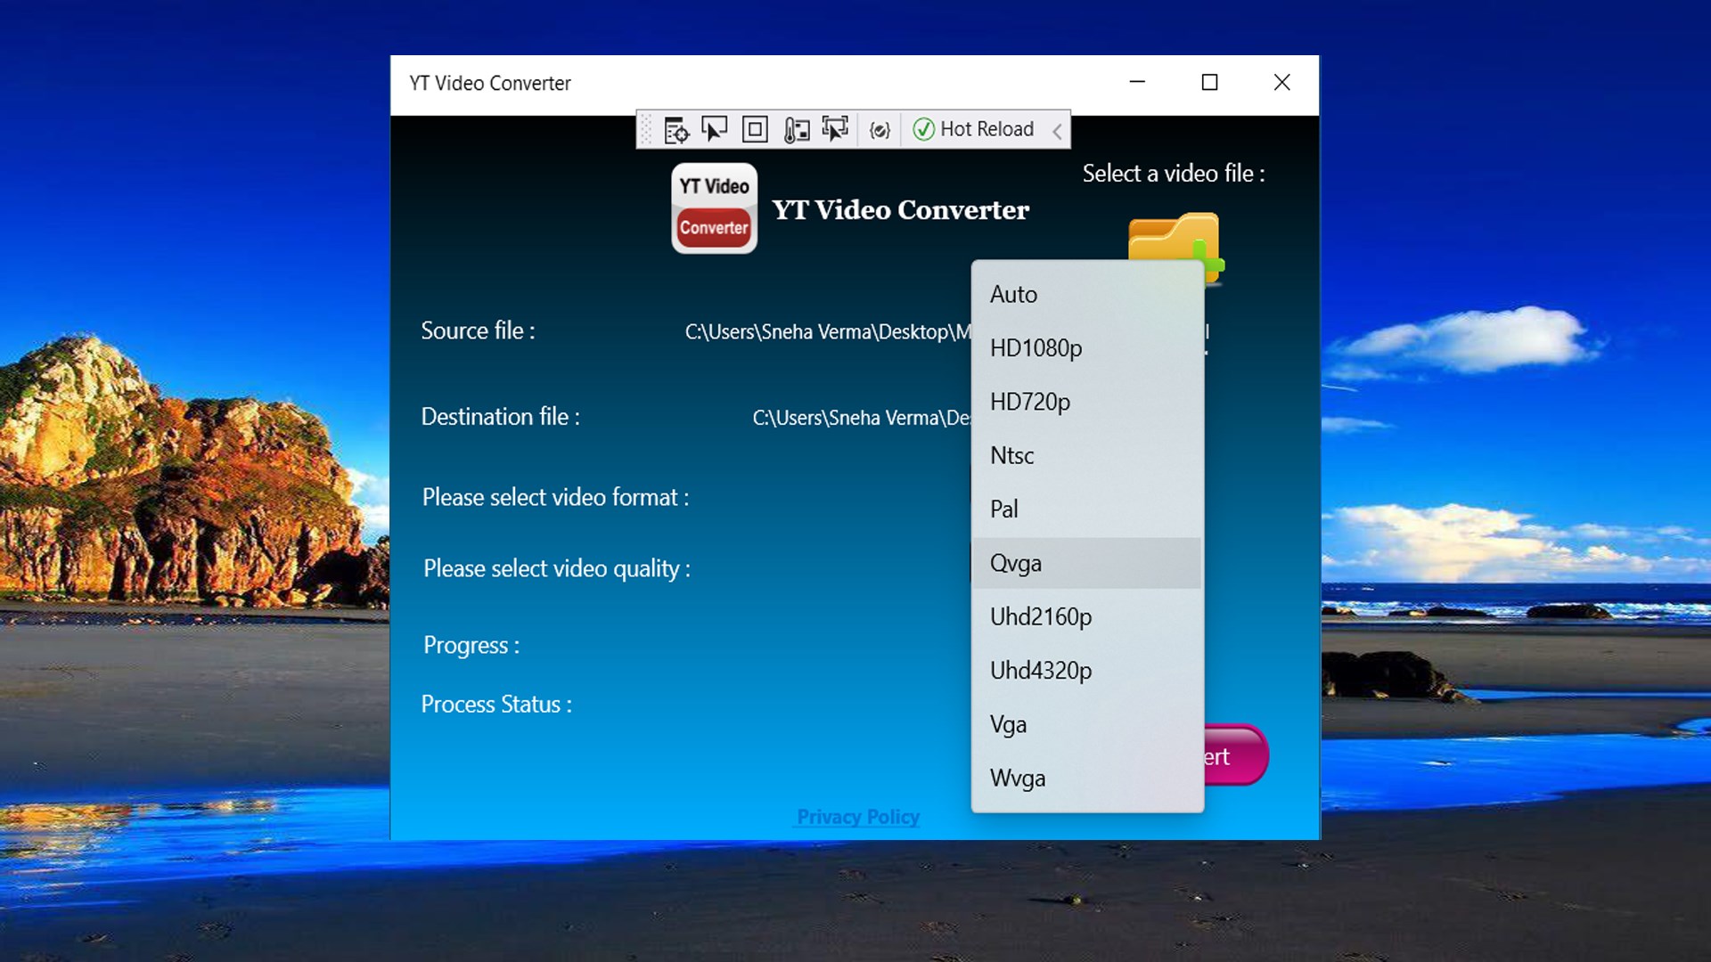Image resolution: width=1711 pixels, height=962 pixels.
Task: Click the YT Video Converter logo
Action: (x=713, y=208)
